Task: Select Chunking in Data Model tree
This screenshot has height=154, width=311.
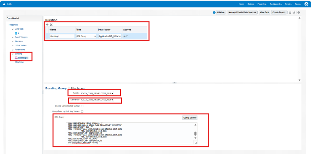Action: [19, 62]
